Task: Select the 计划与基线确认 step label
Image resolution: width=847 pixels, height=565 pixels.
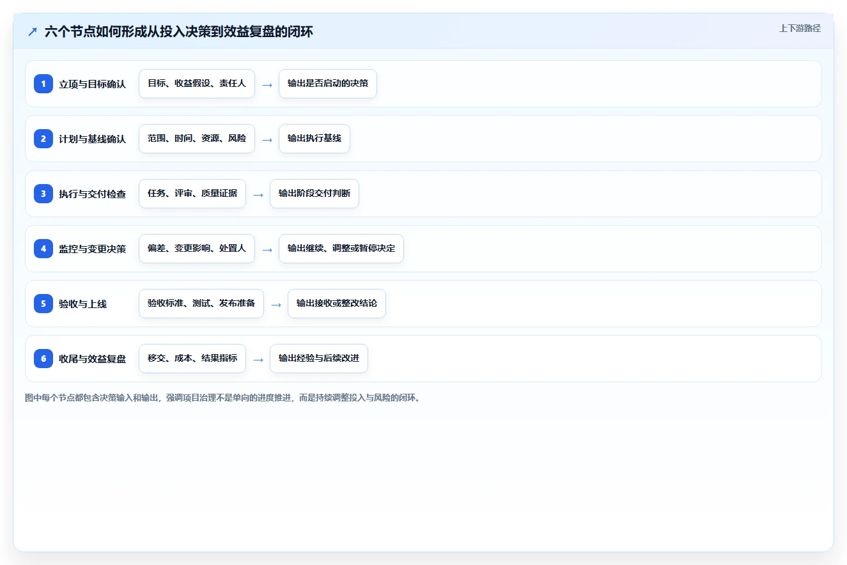Action: 93,139
